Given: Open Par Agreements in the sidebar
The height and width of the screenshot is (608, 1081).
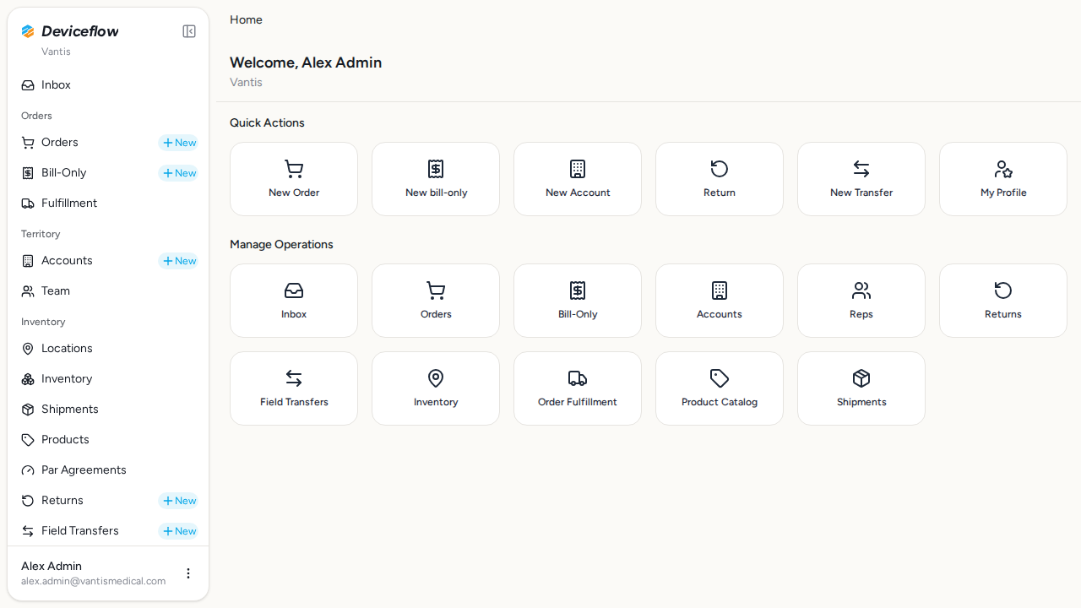Looking at the screenshot, I should point(108,470).
